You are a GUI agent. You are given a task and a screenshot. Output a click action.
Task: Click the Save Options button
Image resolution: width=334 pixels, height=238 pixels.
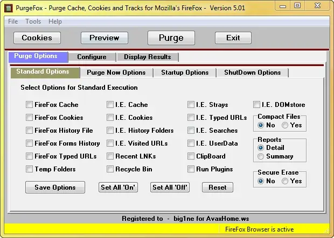(x=55, y=187)
